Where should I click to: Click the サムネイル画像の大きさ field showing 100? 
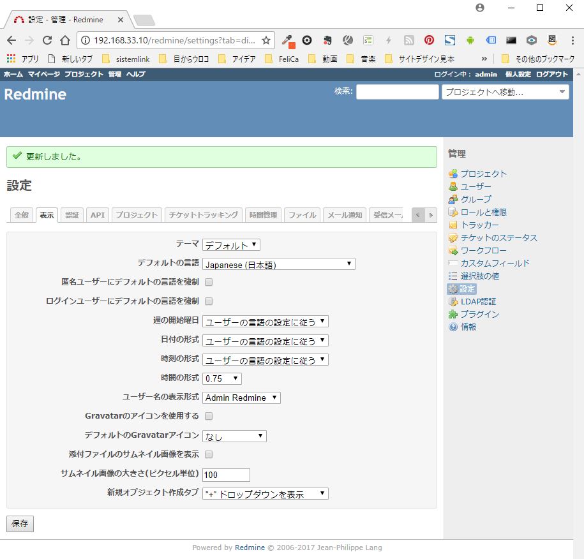point(226,475)
